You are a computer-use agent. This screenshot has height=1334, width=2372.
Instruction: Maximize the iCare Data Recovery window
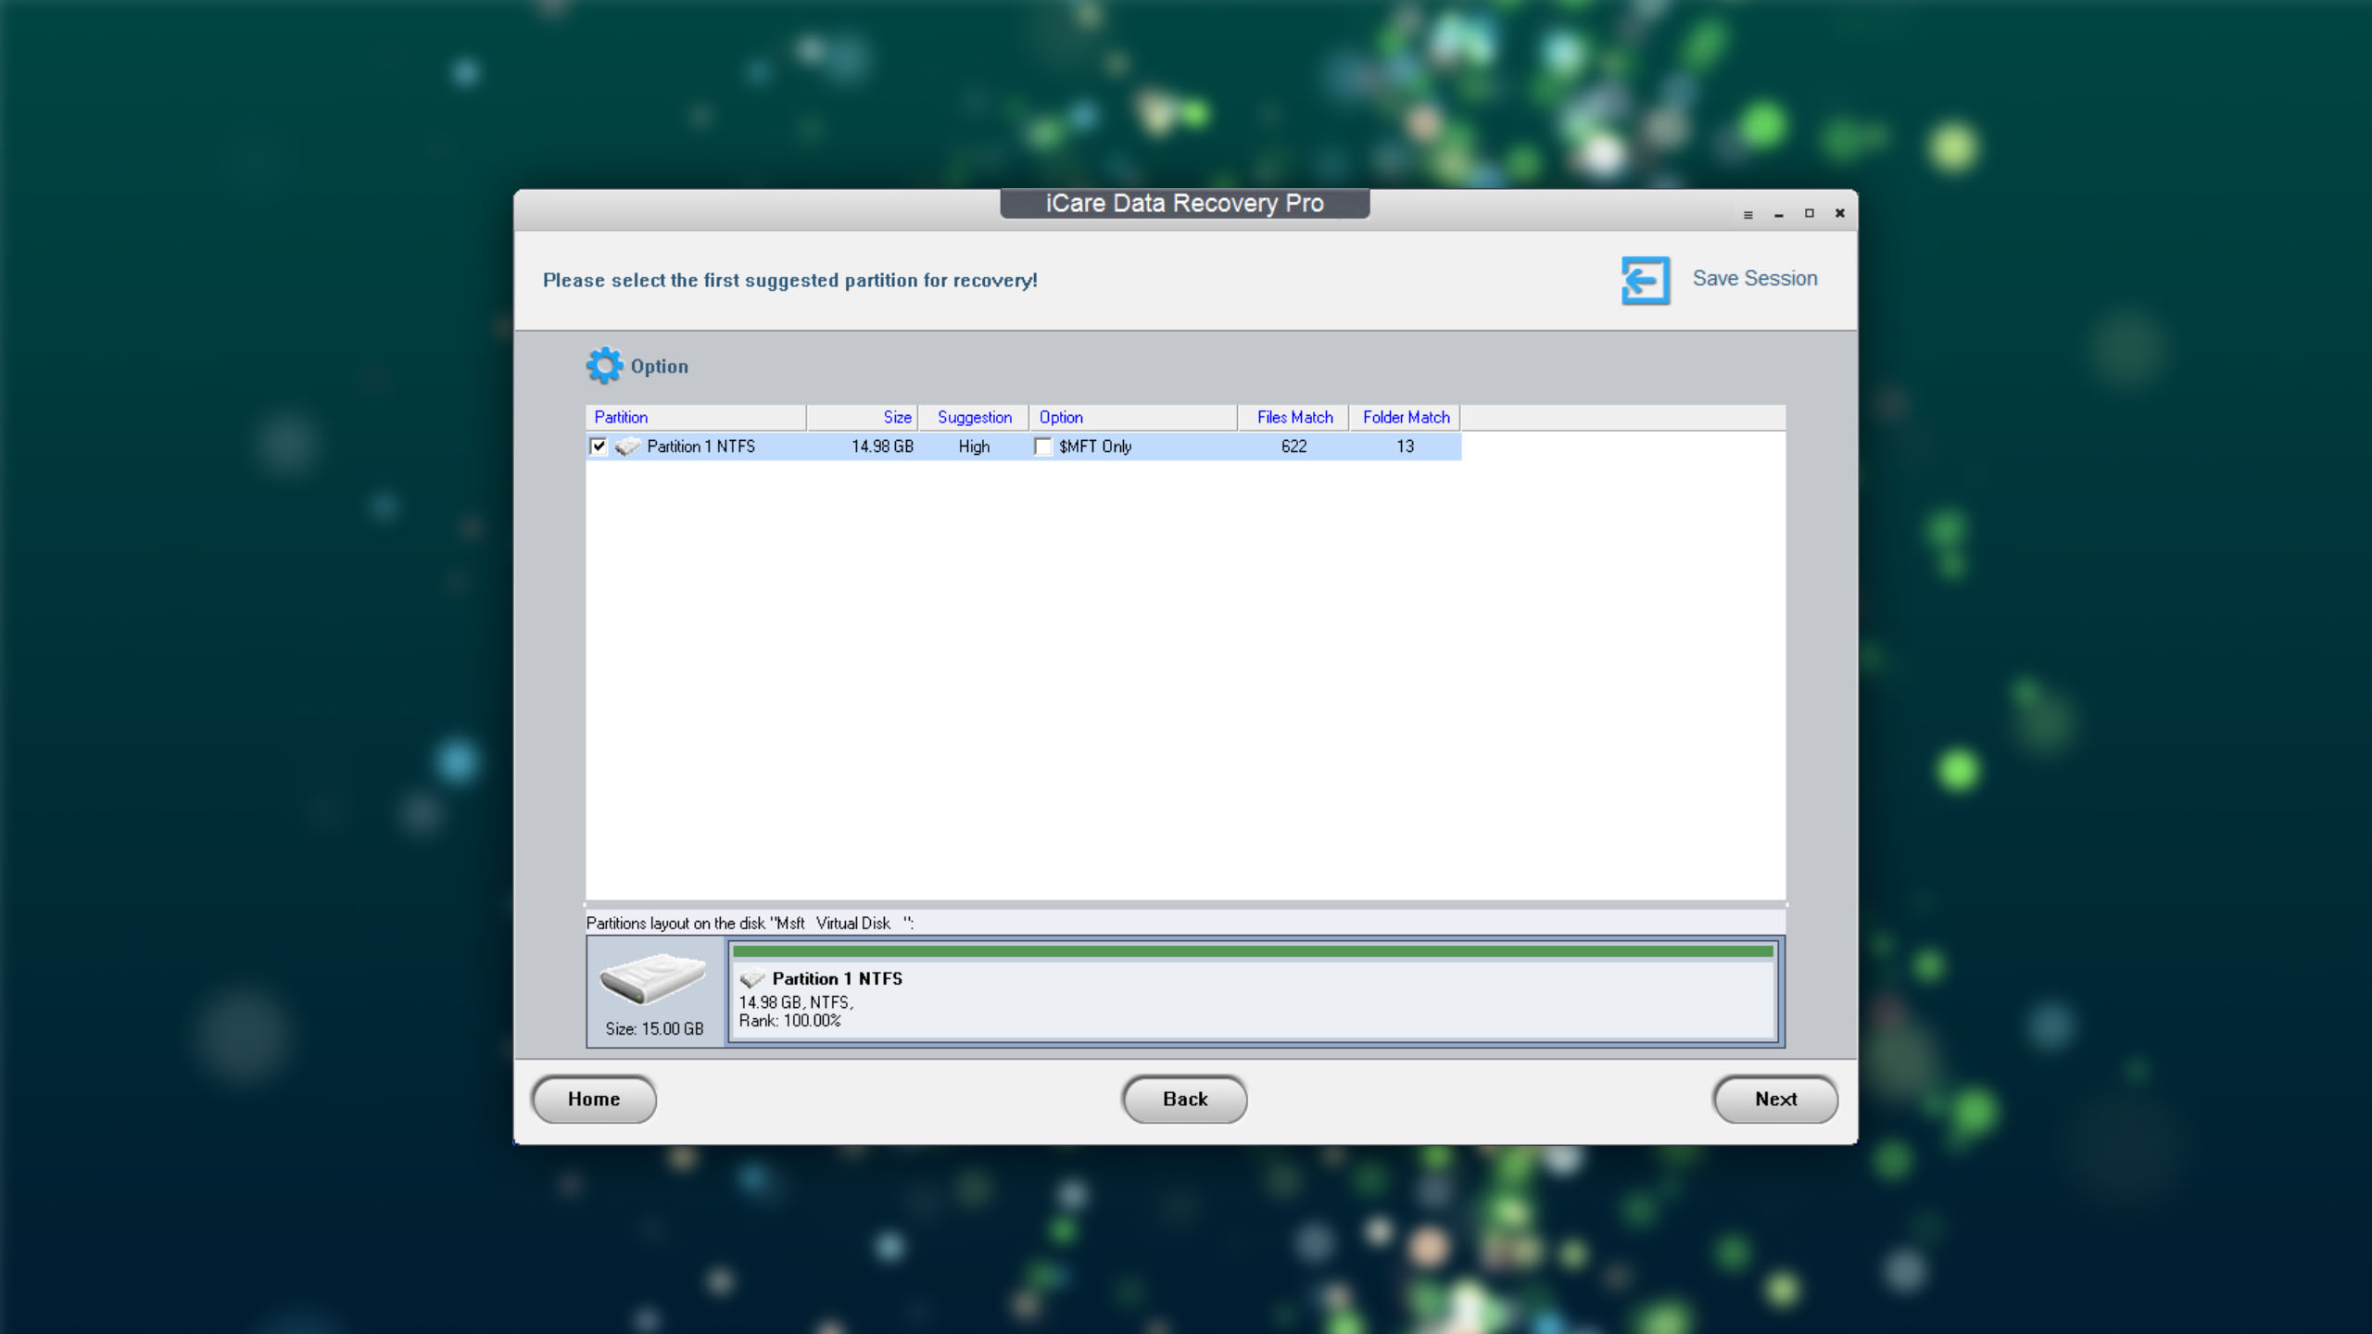[x=1809, y=214]
